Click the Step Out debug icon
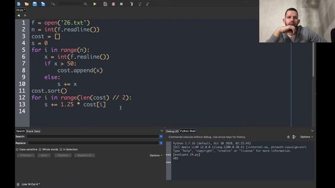Image resolution: width=335 pixels, height=188 pixels. click(x=148, y=4)
